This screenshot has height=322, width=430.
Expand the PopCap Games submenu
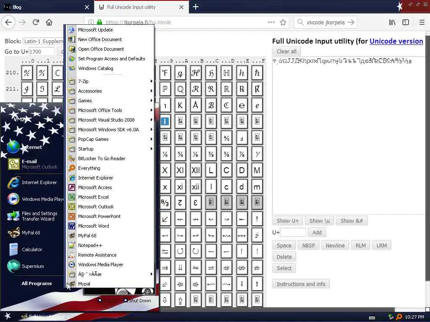click(110, 139)
